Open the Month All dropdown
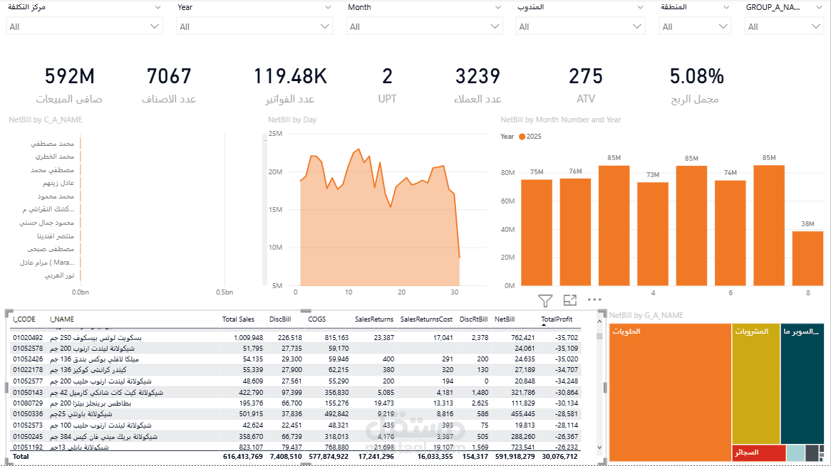The width and height of the screenshot is (831, 466). click(x=425, y=26)
